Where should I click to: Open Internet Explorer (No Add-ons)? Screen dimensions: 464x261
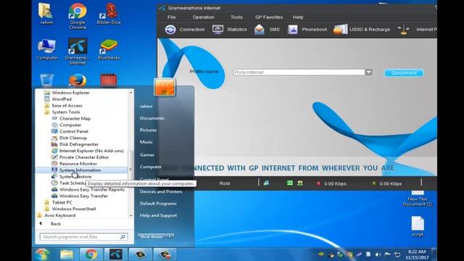click(x=91, y=151)
